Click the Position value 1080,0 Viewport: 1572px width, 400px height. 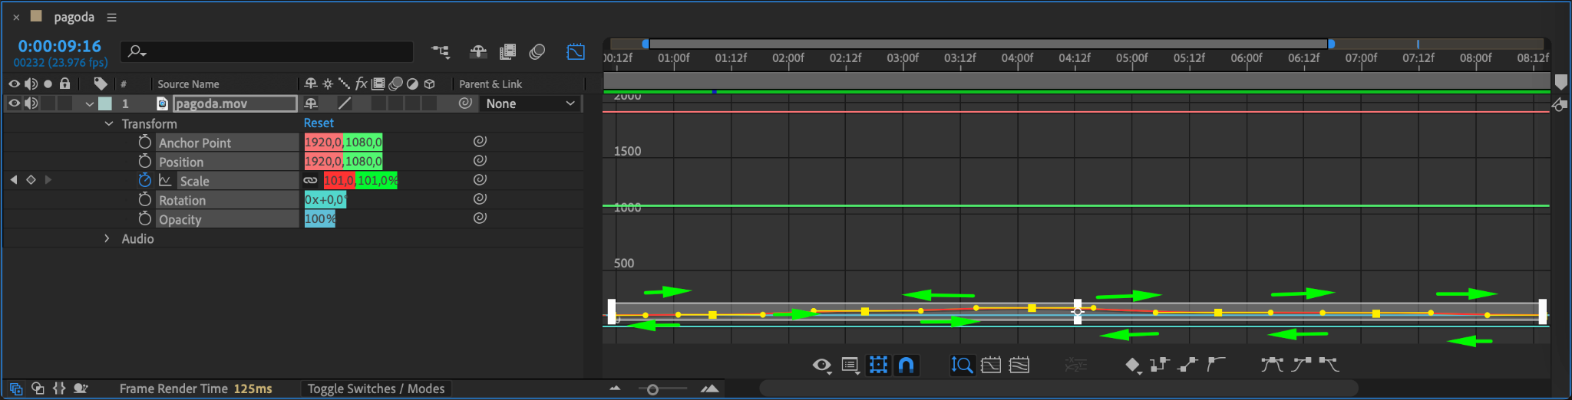tap(363, 161)
